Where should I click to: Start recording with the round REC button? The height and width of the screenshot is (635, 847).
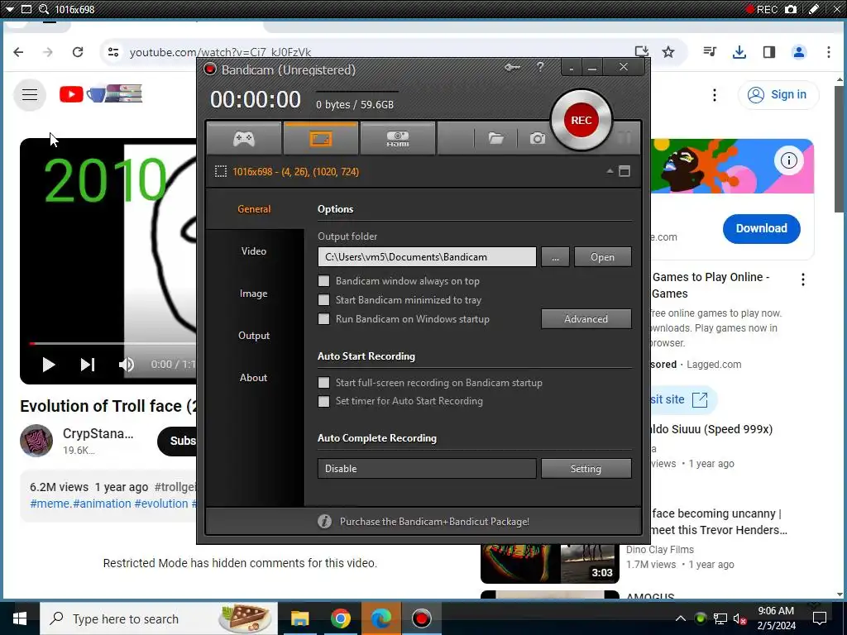[x=581, y=120]
